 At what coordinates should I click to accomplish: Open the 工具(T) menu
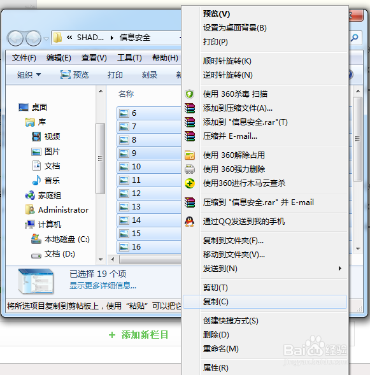(129, 58)
